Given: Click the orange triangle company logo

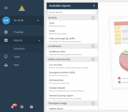Looking at the screenshot, I should tap(22, 8).
